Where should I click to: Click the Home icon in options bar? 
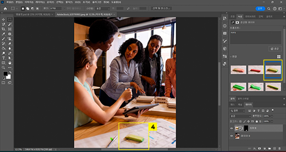pos(5,8)
